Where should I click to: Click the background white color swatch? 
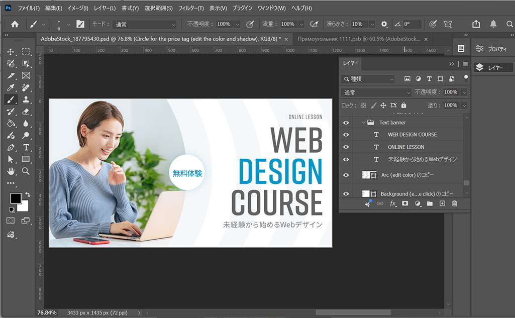point(24,207)
